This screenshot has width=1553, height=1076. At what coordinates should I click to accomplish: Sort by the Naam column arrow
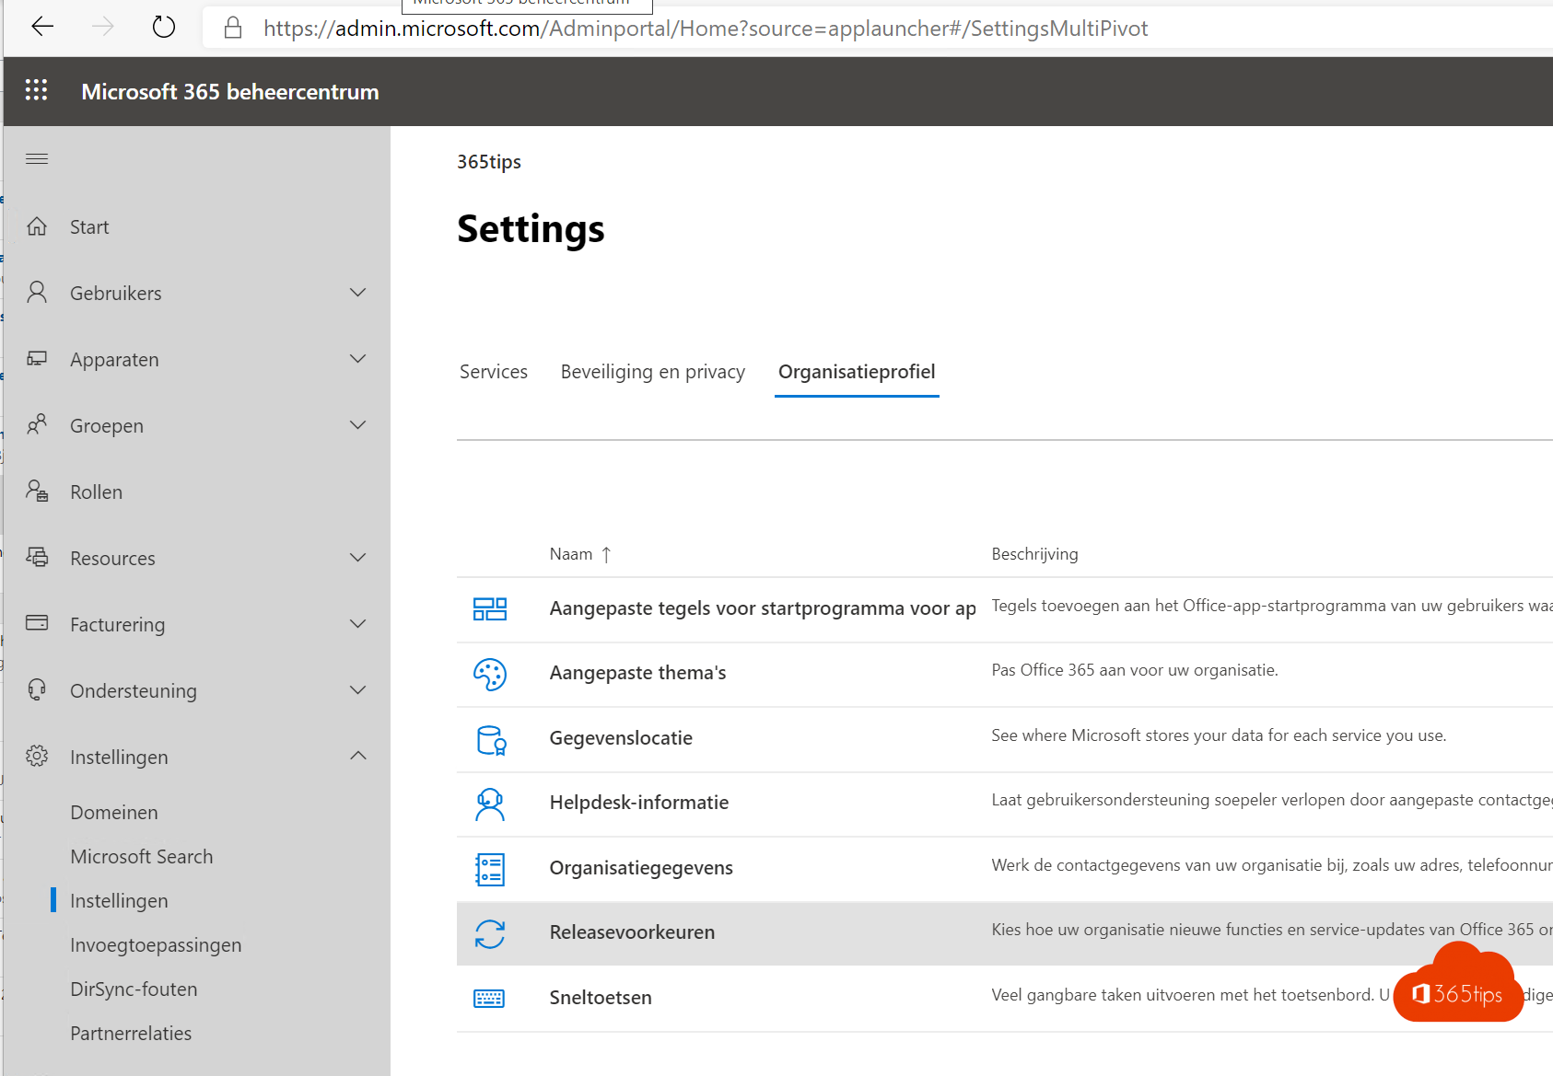(606, 554)
